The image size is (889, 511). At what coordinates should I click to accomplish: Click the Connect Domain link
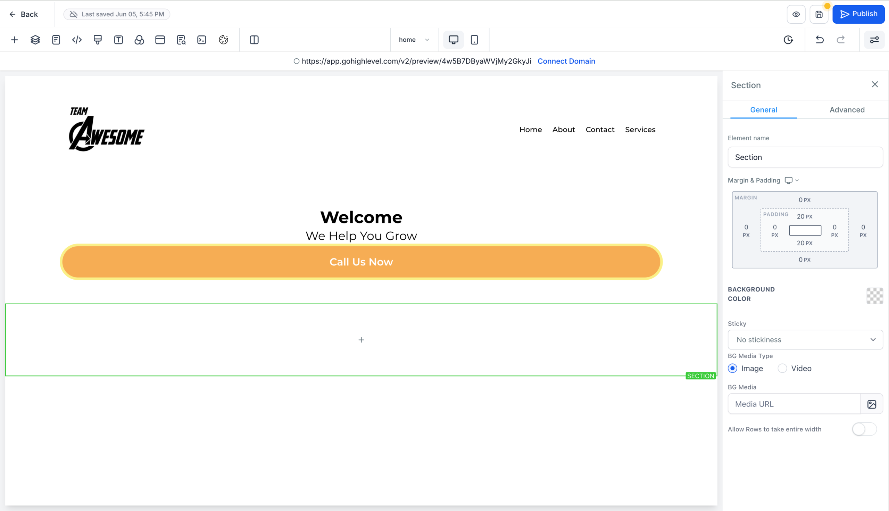click(566, 61)
